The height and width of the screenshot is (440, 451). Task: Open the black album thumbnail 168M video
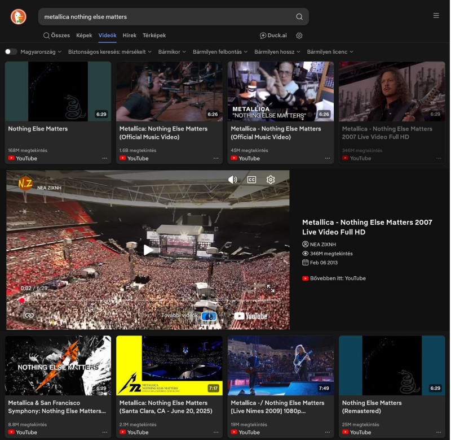[x=58, y=92]
